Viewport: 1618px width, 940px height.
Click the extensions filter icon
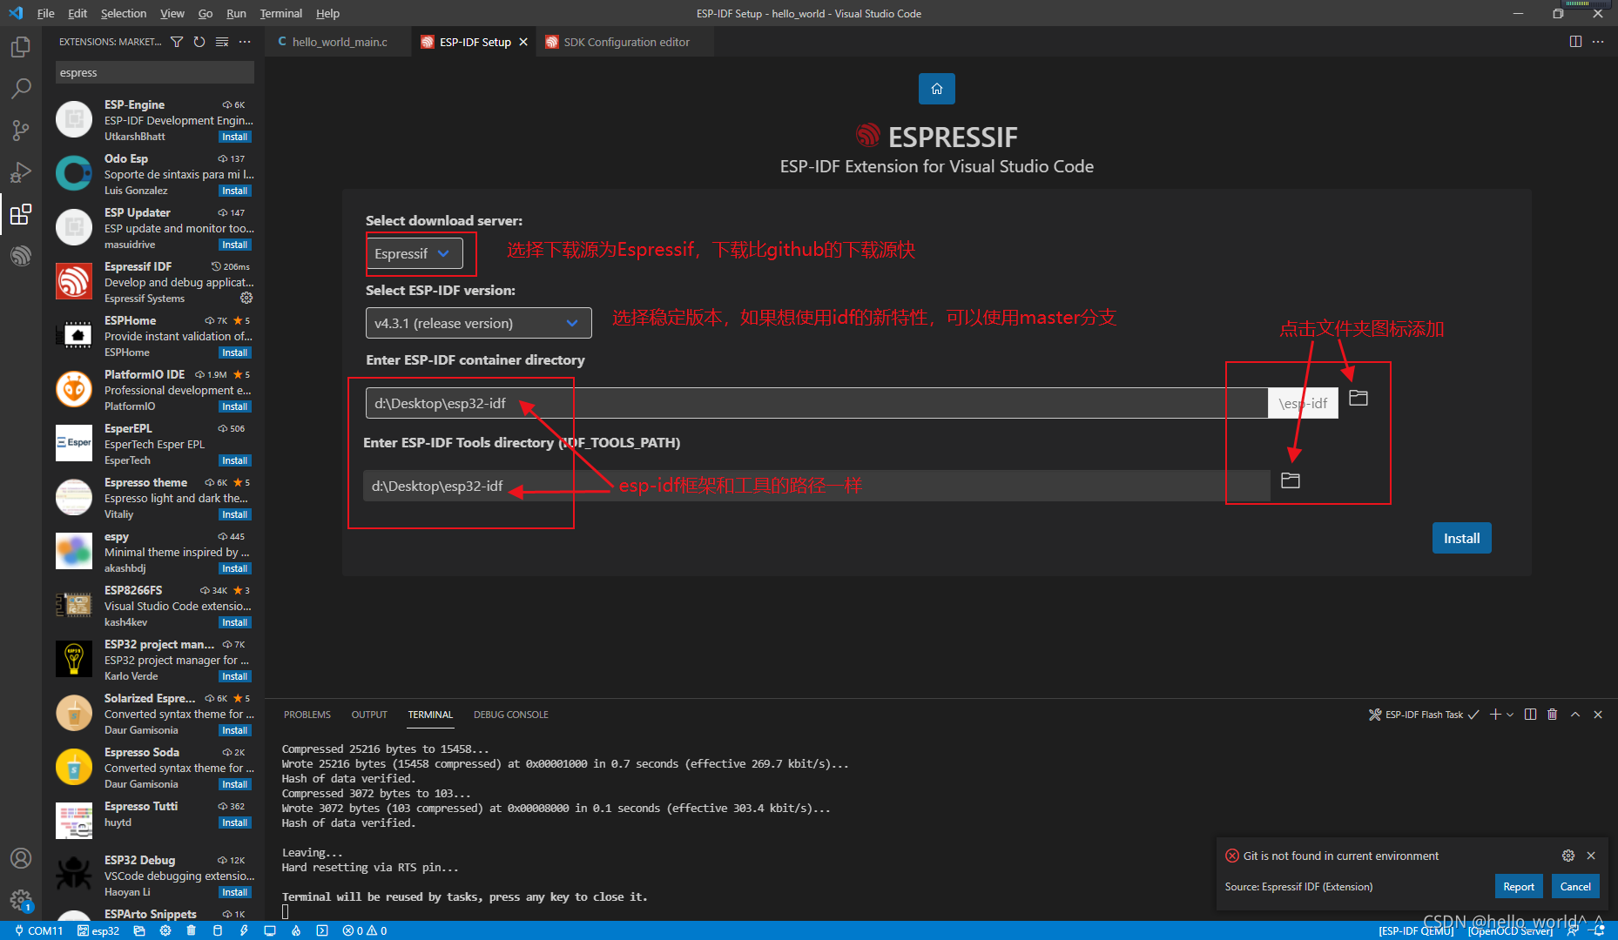[177, 42]
